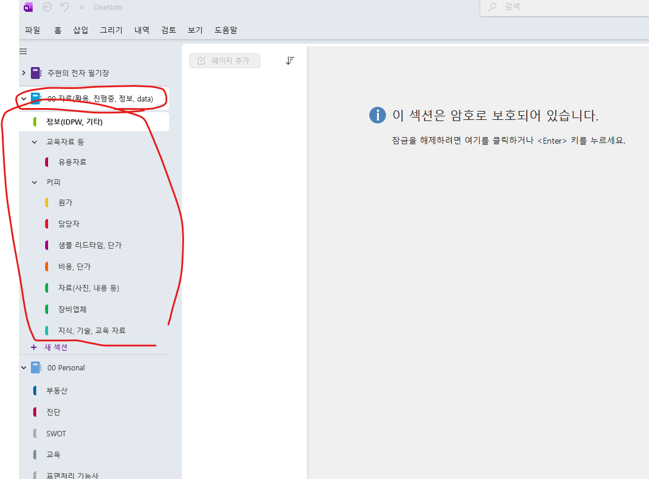Open the 삽입 tab

pos(81,30)
